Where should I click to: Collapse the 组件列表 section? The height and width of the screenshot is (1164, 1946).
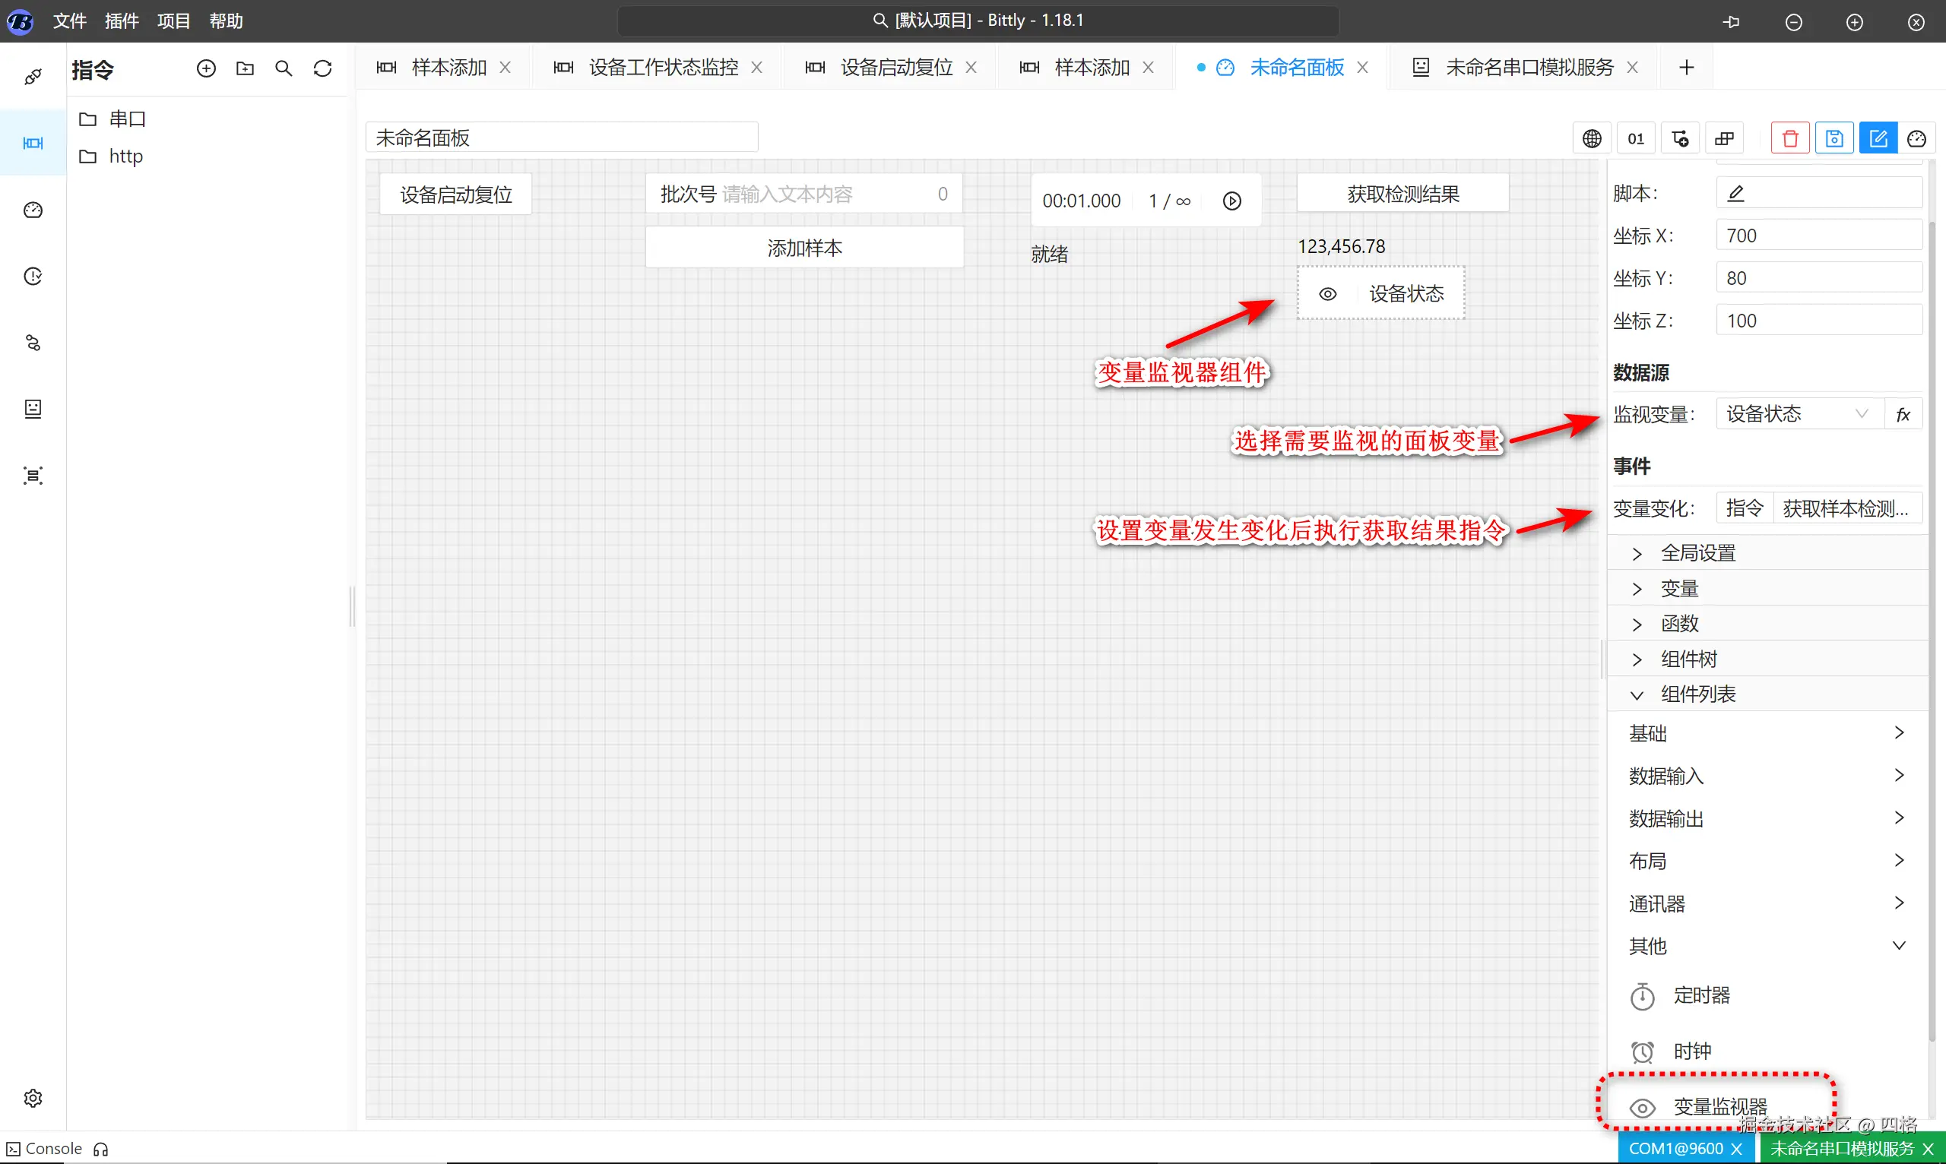1697,694
